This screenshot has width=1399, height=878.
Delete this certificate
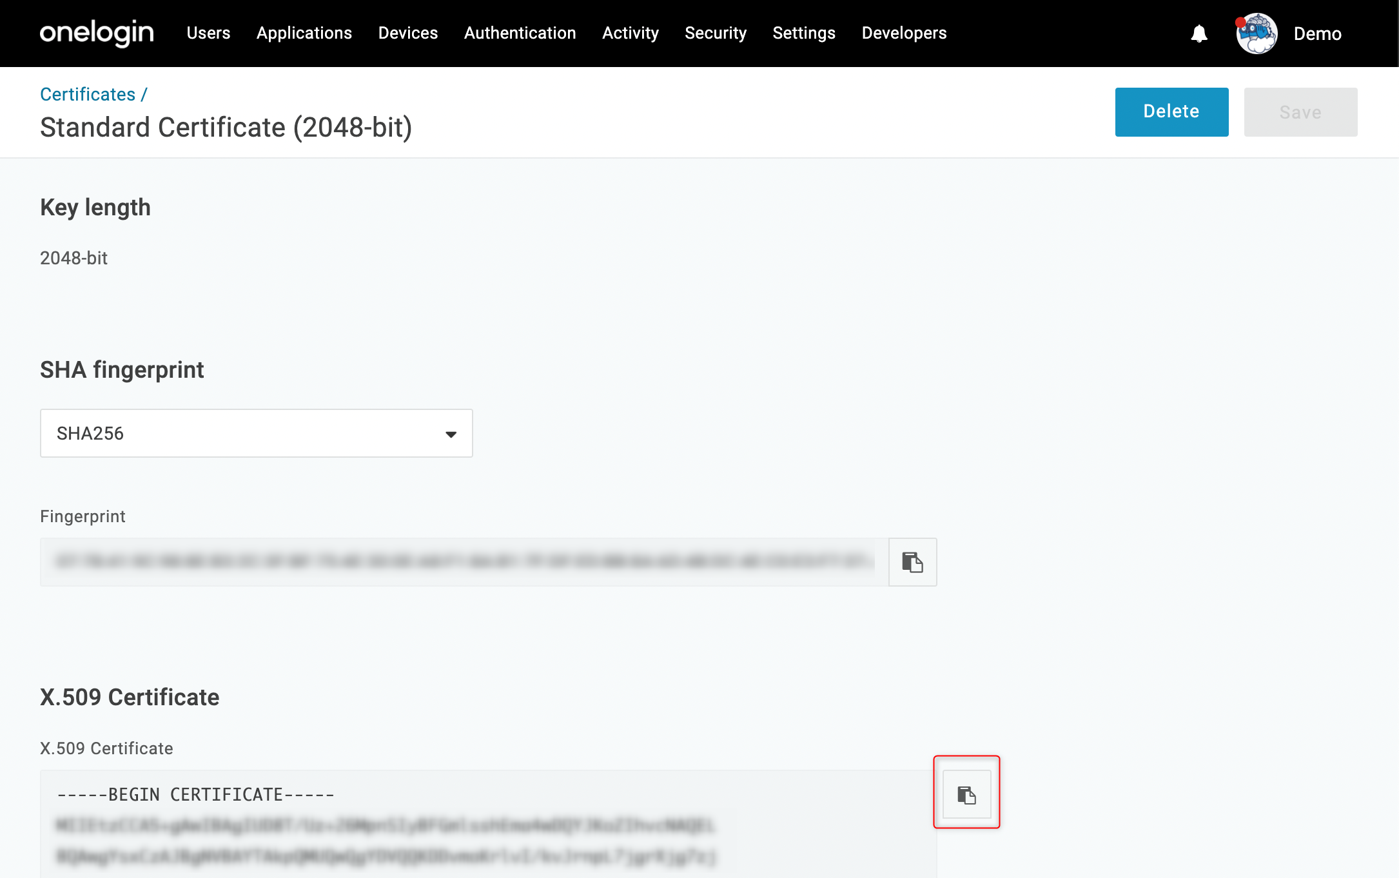point(1171,112)
